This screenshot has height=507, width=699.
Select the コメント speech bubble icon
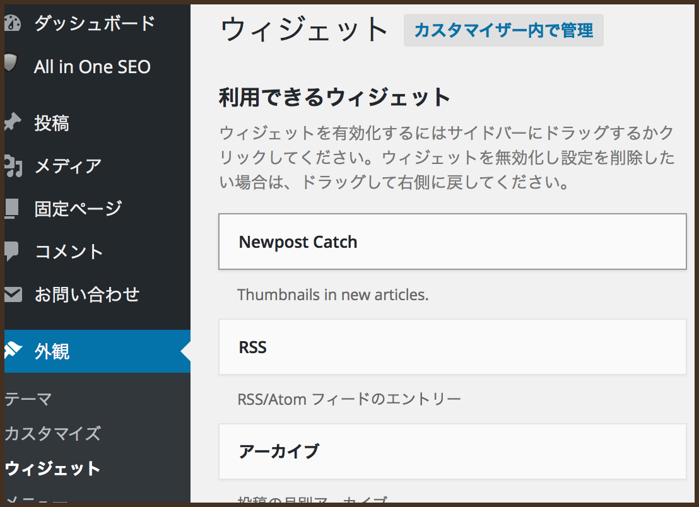coord(14,252)
